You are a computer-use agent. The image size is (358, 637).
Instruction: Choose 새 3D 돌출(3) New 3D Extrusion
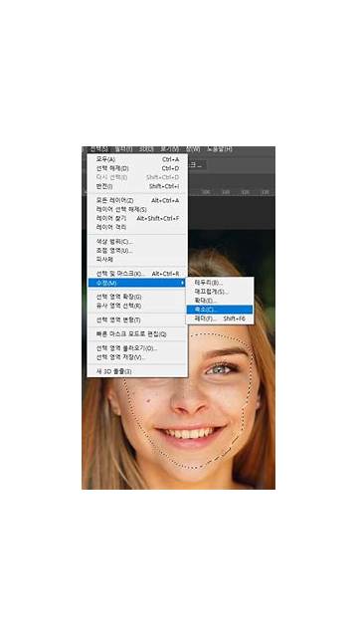click(137, 371)
